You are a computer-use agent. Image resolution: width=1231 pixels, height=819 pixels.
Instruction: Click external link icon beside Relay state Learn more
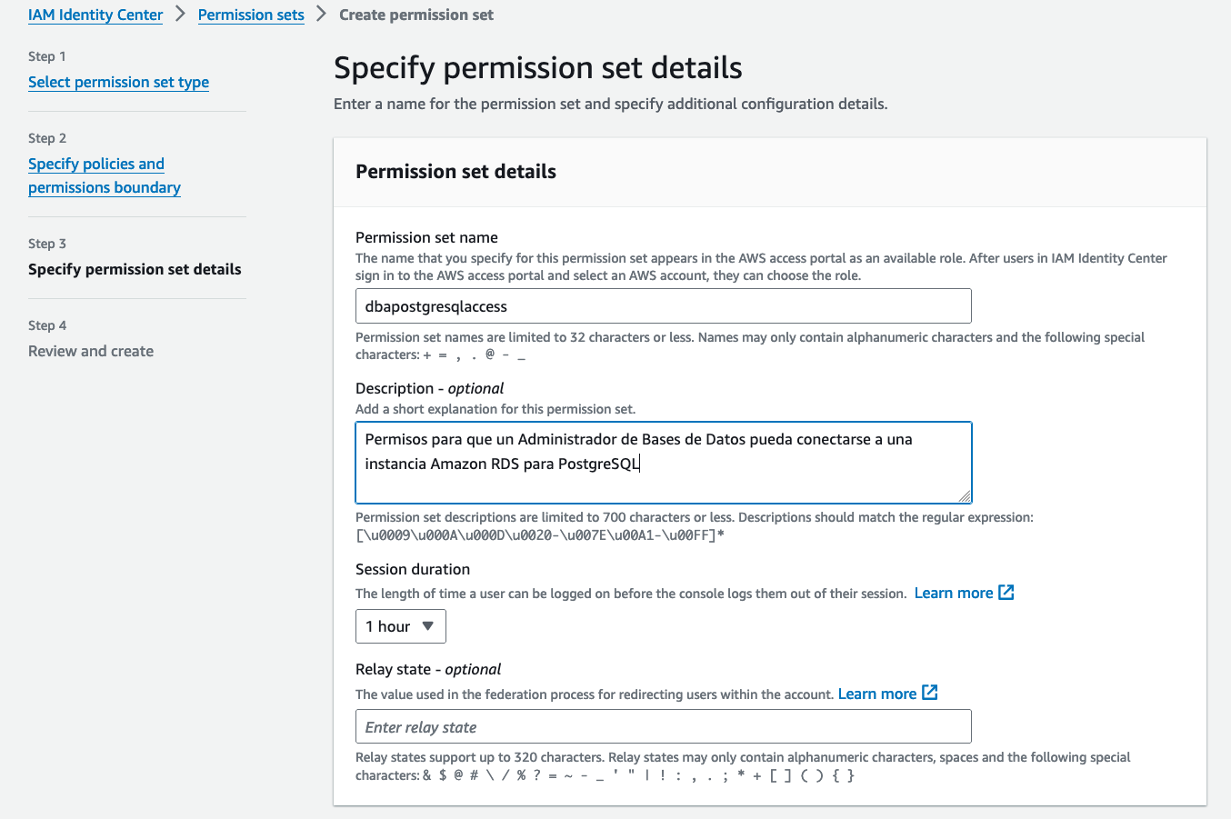930,694
